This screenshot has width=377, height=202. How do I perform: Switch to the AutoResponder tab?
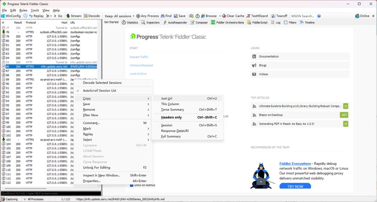175,22
